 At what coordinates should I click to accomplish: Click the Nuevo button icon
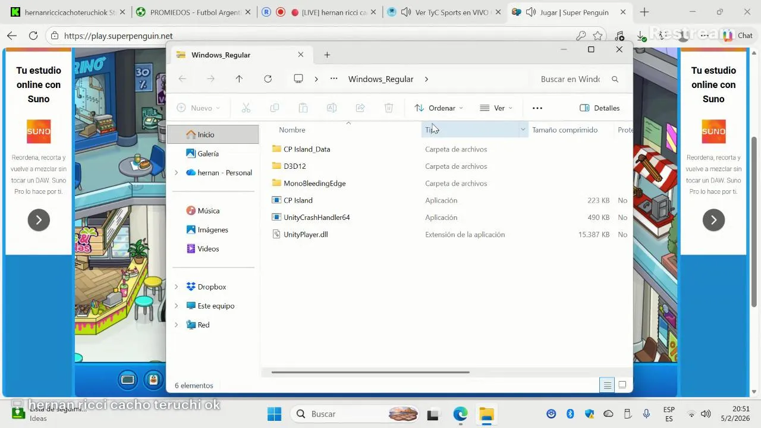click(181, 108)
